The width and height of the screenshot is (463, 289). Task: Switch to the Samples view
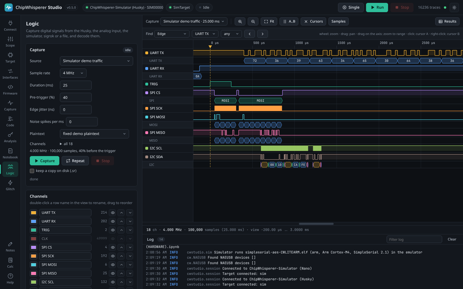tap(338, 21)
